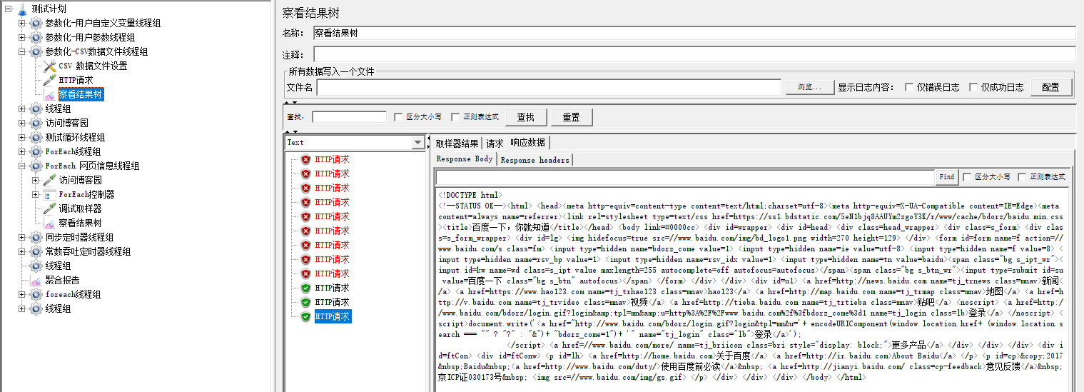1084x392 pixels.
Task: Select pipette icon of 访问博客园 sampler
Action: 49,180
